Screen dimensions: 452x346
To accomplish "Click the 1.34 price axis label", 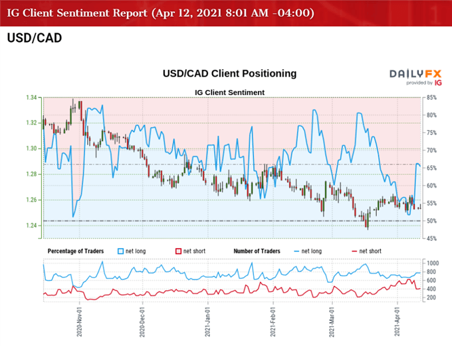I will pos(31,98).
